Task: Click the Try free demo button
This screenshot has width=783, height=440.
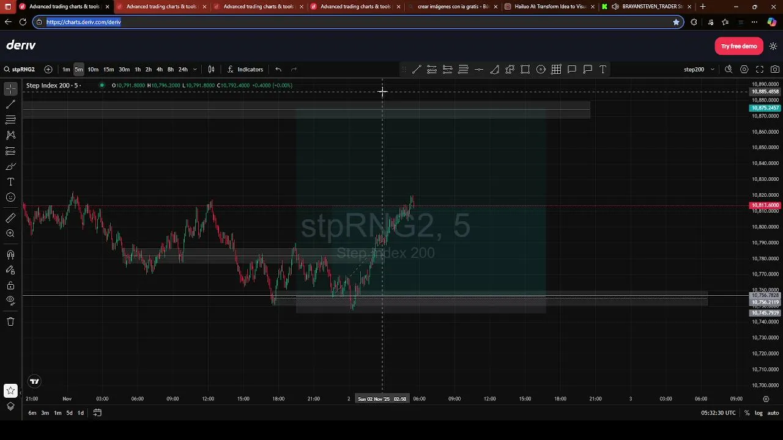Action: point(739,46)
